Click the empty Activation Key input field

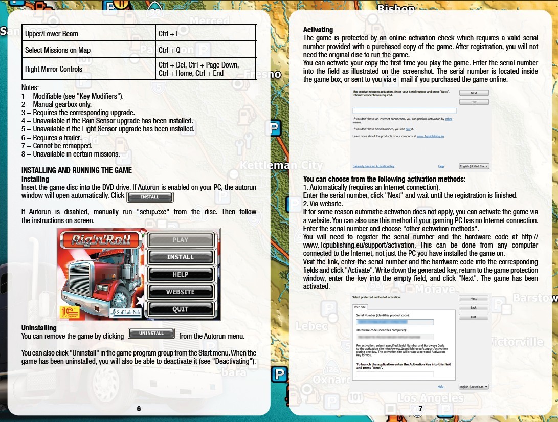pyautogui.click(x=395, y=374)
